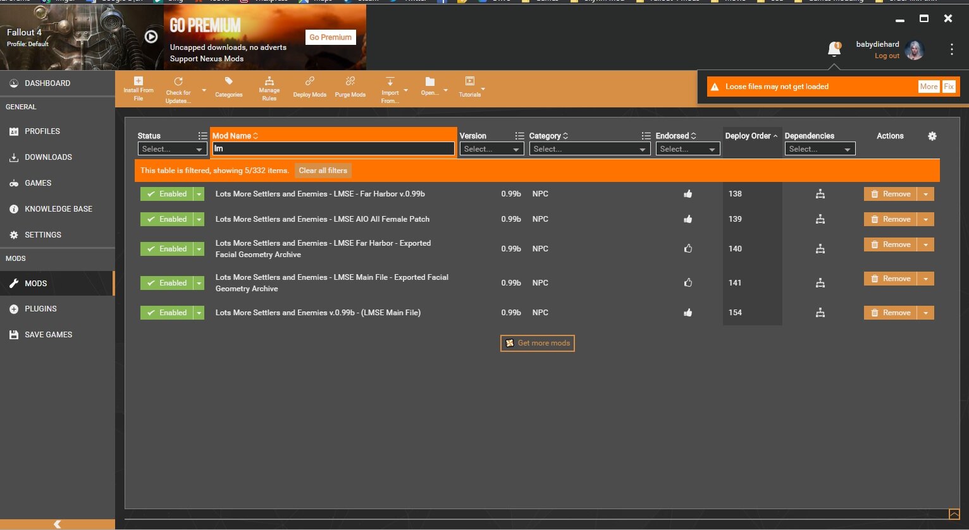Open Dependencies filter Select dropdown
Image resolution: width=969 pixels, height=530 pixels.
point(820,149)
